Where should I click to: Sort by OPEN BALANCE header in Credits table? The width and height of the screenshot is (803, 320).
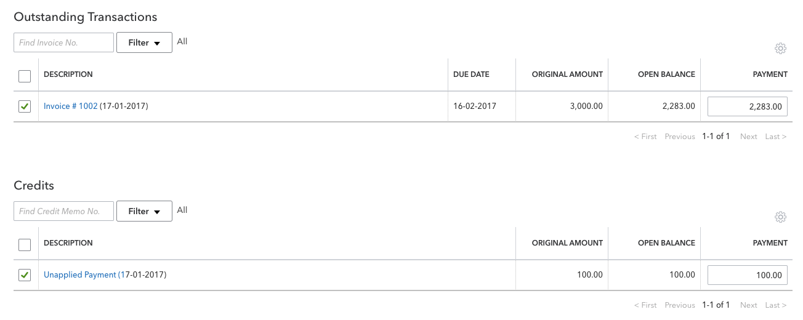tap(666, 243)
